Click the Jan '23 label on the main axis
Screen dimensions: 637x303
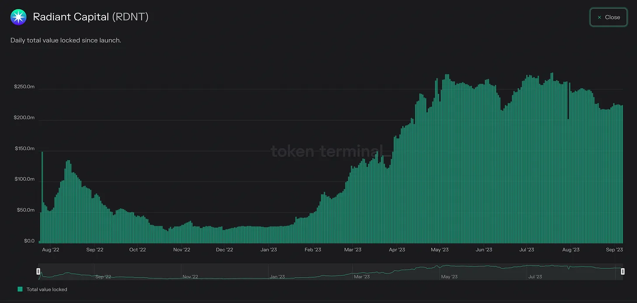[x=268, y=250]
